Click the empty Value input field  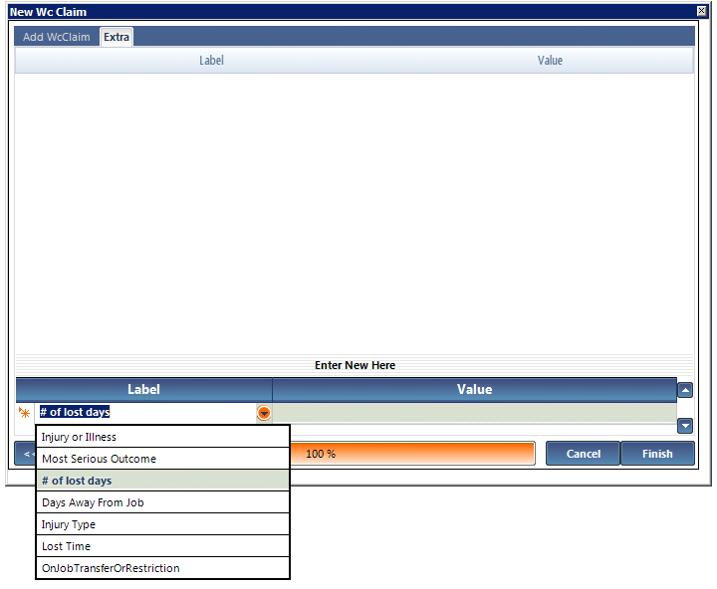(x=474, y=413)
